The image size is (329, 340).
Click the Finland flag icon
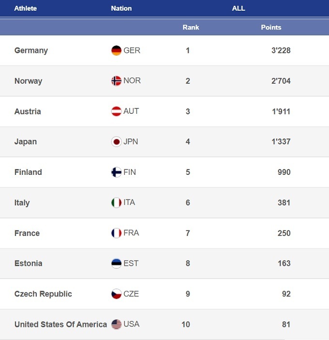[116, 172]
